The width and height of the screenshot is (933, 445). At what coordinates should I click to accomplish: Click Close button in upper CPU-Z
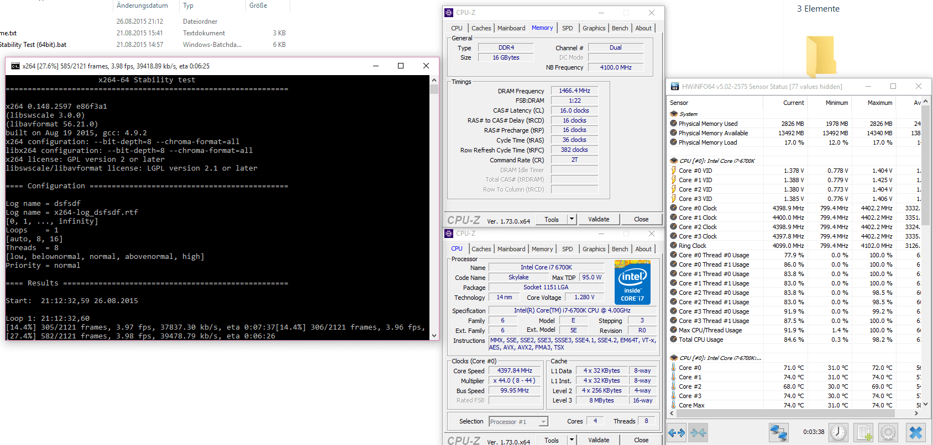click(x=641, y=219)
